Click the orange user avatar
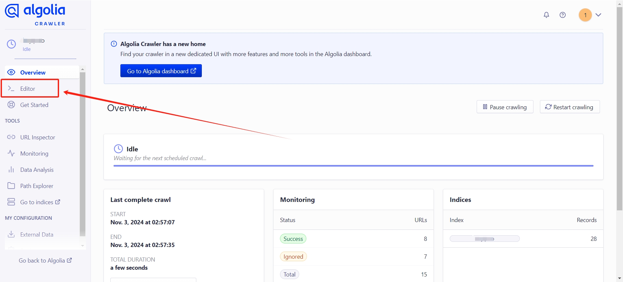The height and width of the screenshot is (282, 623). 585,15
